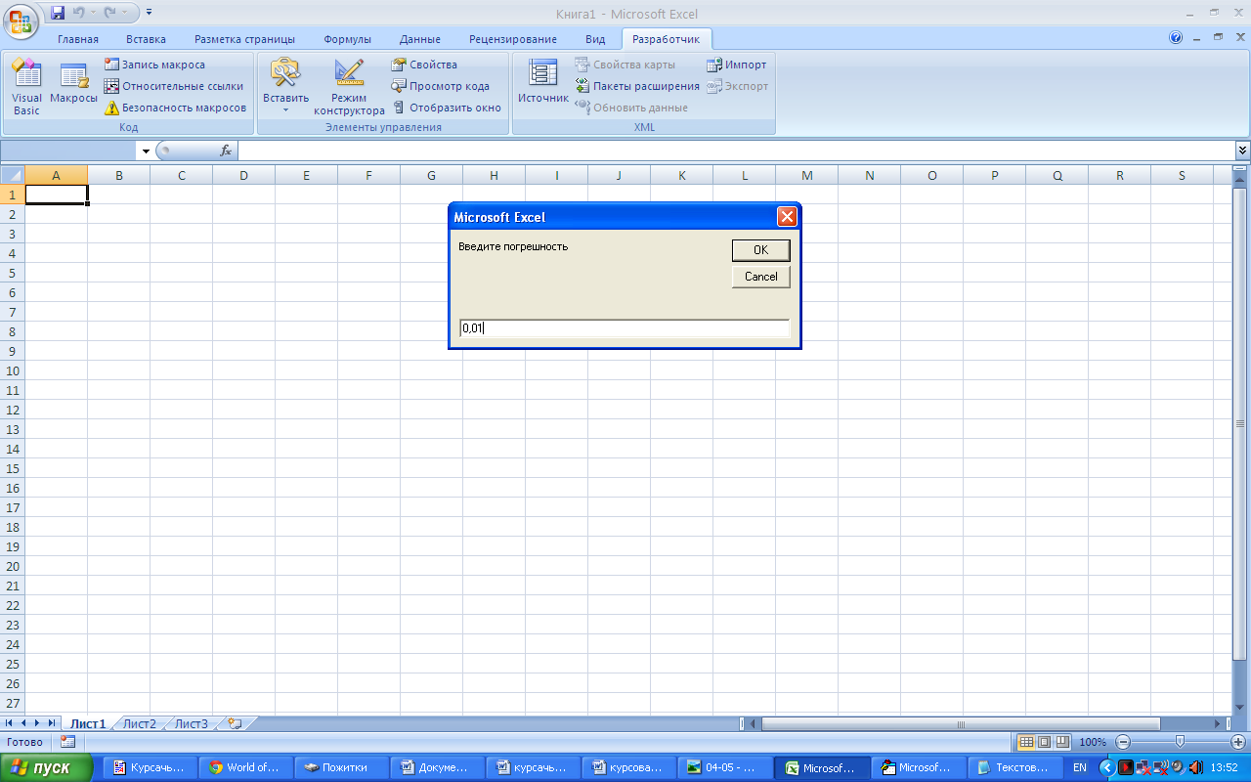Switch to the Главная ribbon tab

78,39
